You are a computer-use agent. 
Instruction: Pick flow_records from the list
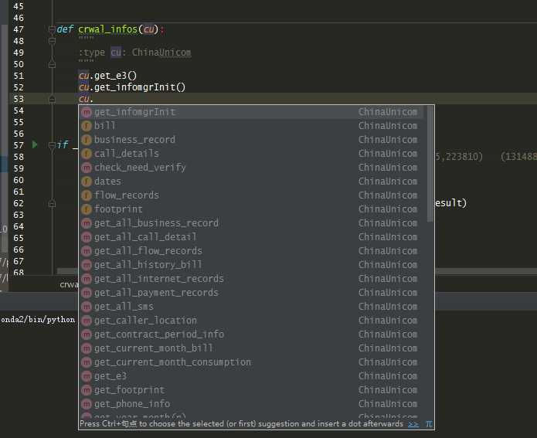(251, 195)
